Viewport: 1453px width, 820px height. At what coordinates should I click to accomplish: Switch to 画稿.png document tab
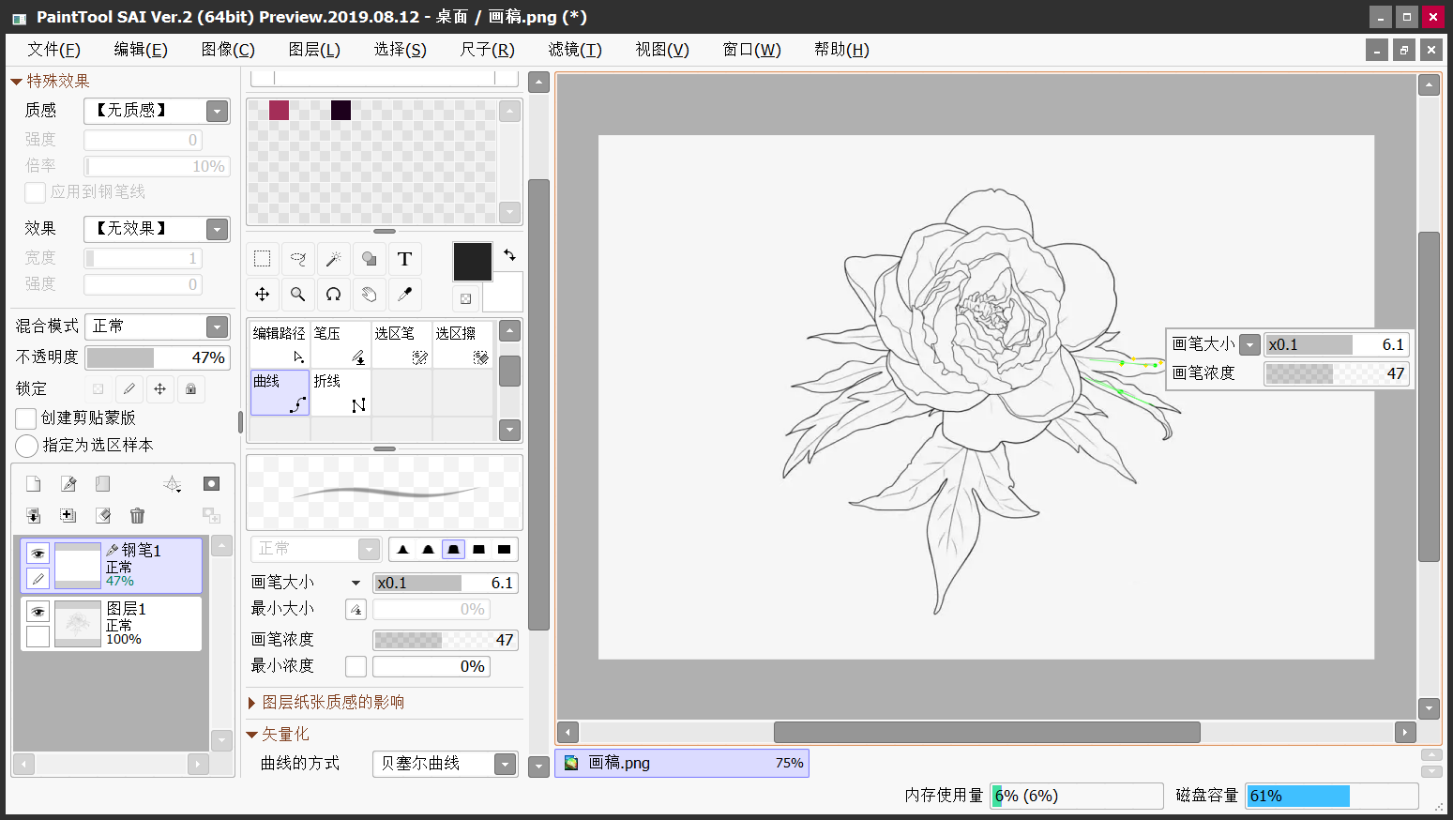(x=682, y=763)
